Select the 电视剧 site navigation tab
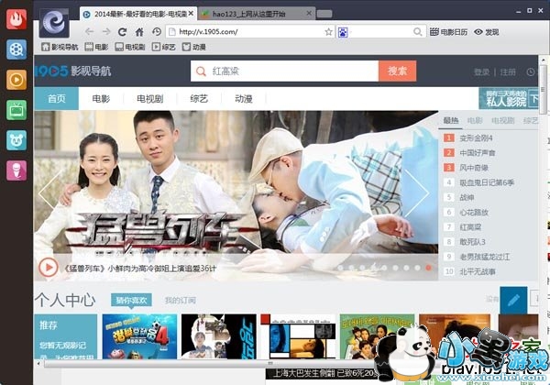 coord(149,98)
